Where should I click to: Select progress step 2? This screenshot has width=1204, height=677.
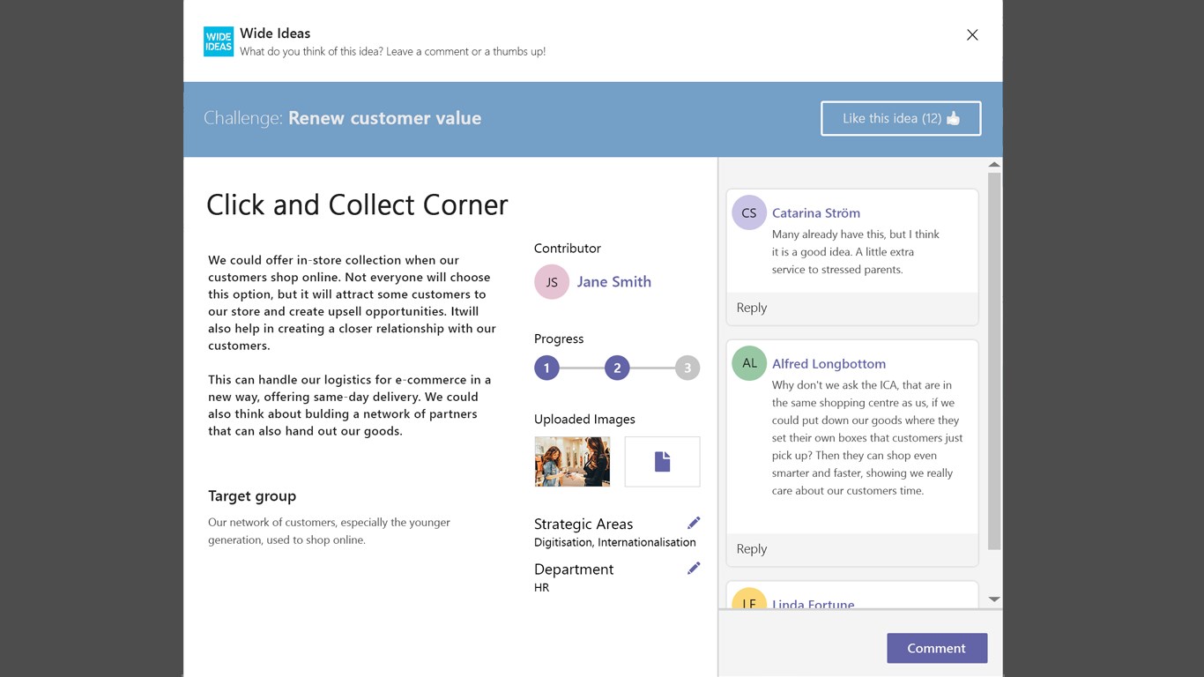617,368
